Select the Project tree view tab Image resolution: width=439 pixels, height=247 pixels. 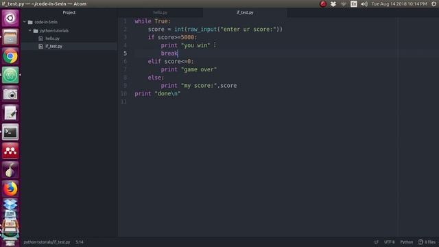coord(69,12)
